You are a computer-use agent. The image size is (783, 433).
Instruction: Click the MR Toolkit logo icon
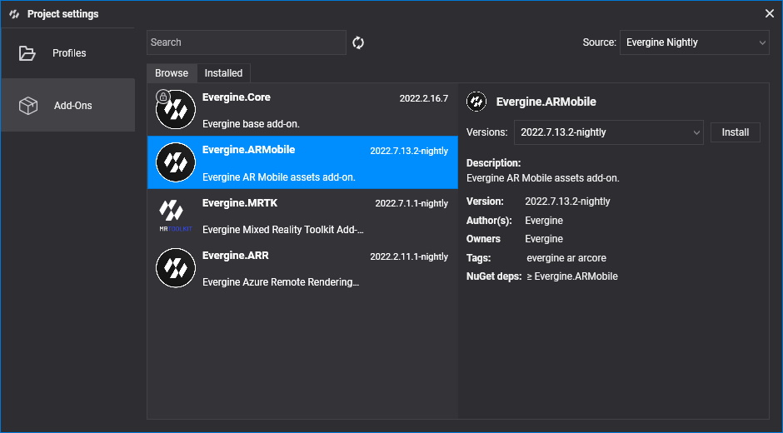pyautogui.click(x=175, y=216)
